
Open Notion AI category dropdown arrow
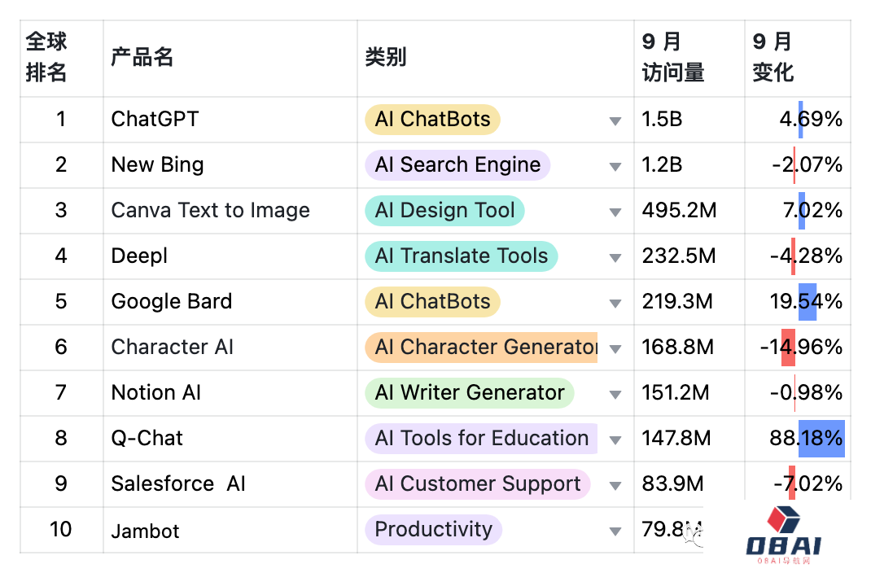point(615,395)
